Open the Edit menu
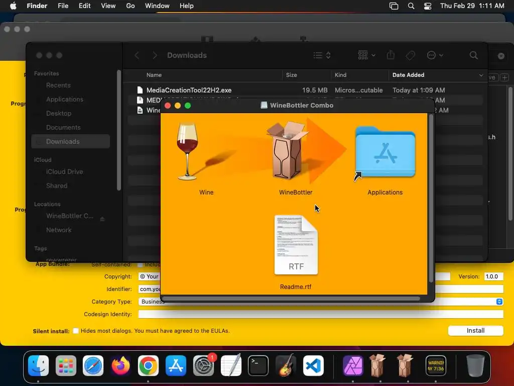The width and height of the screenshot is (514, 386). (84, 6)
